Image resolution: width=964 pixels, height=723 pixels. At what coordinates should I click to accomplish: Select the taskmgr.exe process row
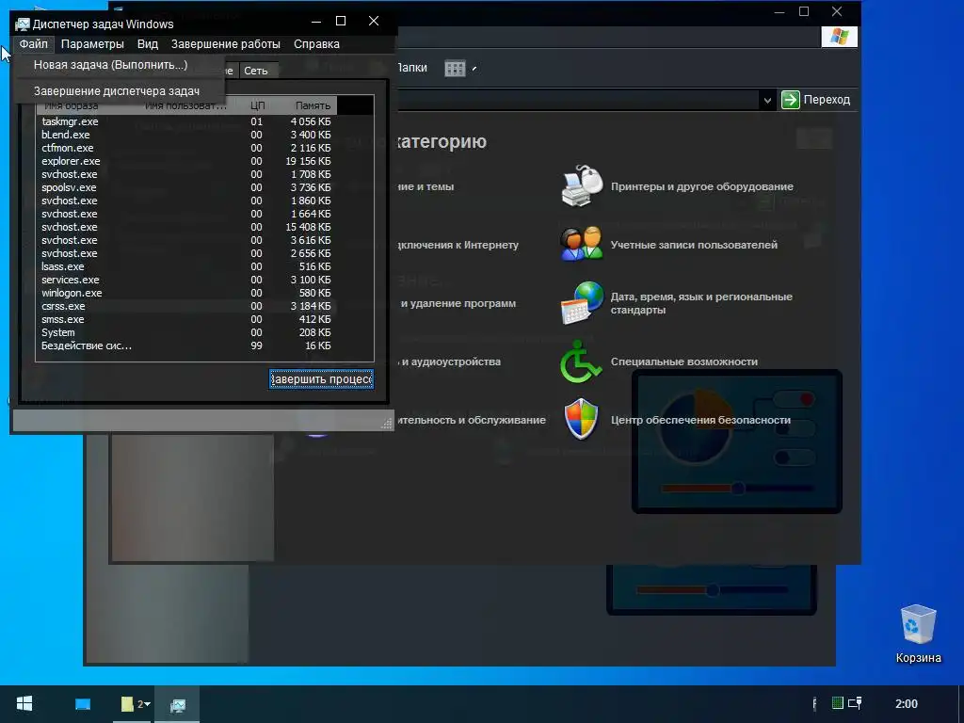point(186,121)
